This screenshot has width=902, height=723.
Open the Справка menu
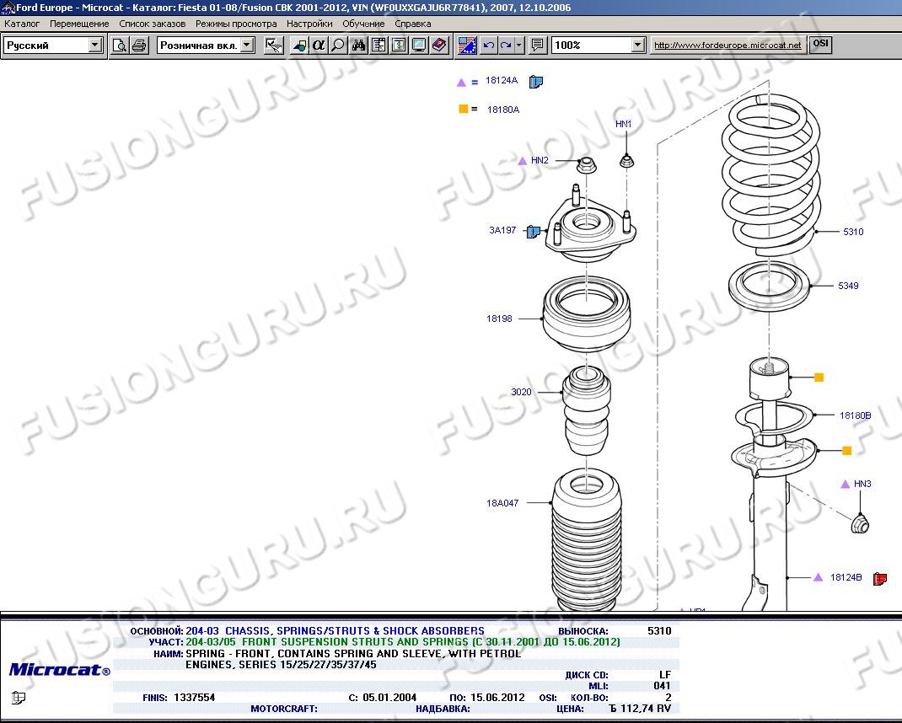coord(412,24)
